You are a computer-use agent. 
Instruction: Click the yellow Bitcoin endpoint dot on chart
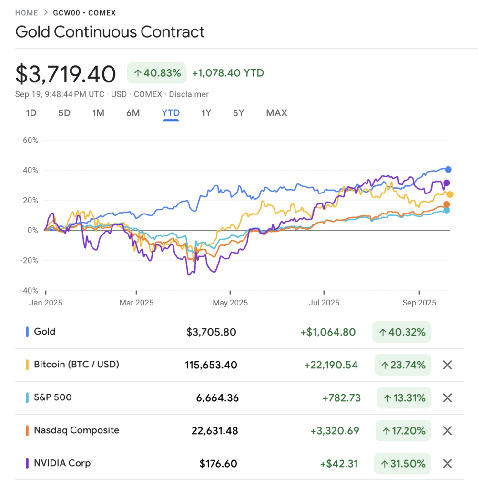449,194
